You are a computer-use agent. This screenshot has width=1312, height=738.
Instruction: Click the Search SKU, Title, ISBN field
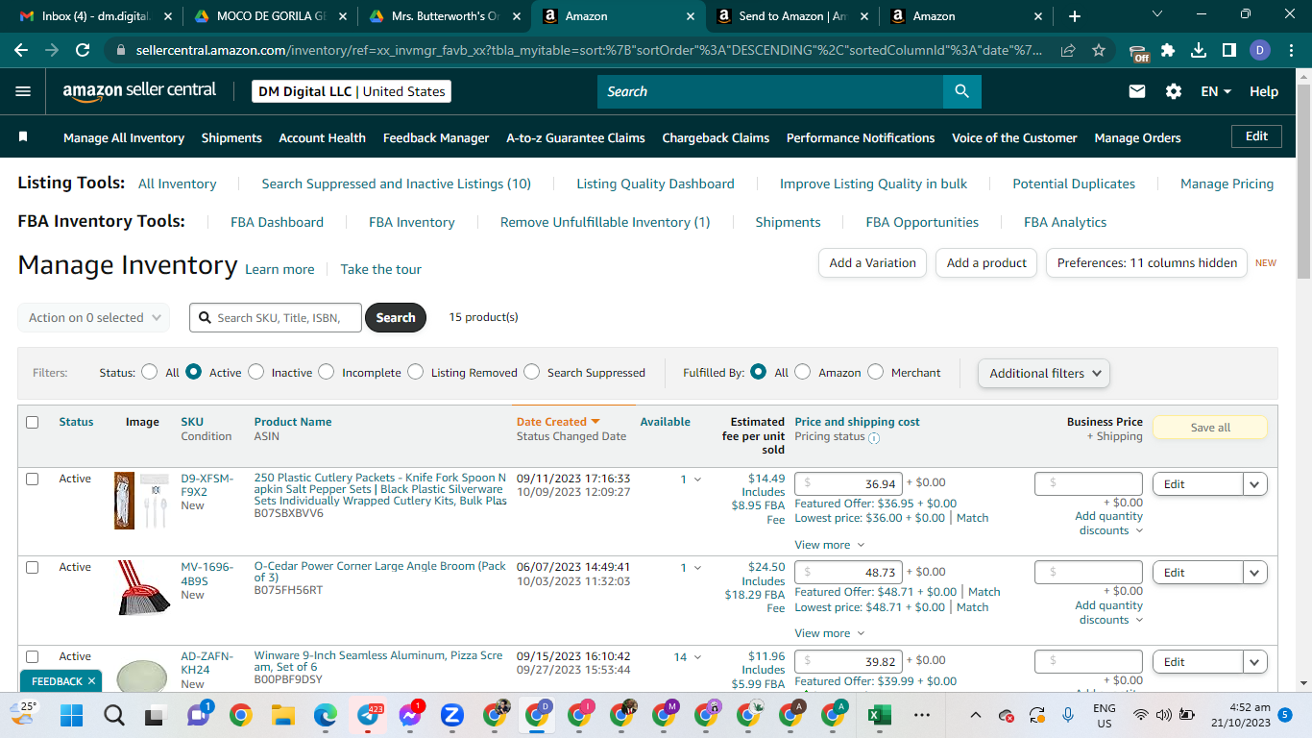pyautogui.click(x=276, y=317)
